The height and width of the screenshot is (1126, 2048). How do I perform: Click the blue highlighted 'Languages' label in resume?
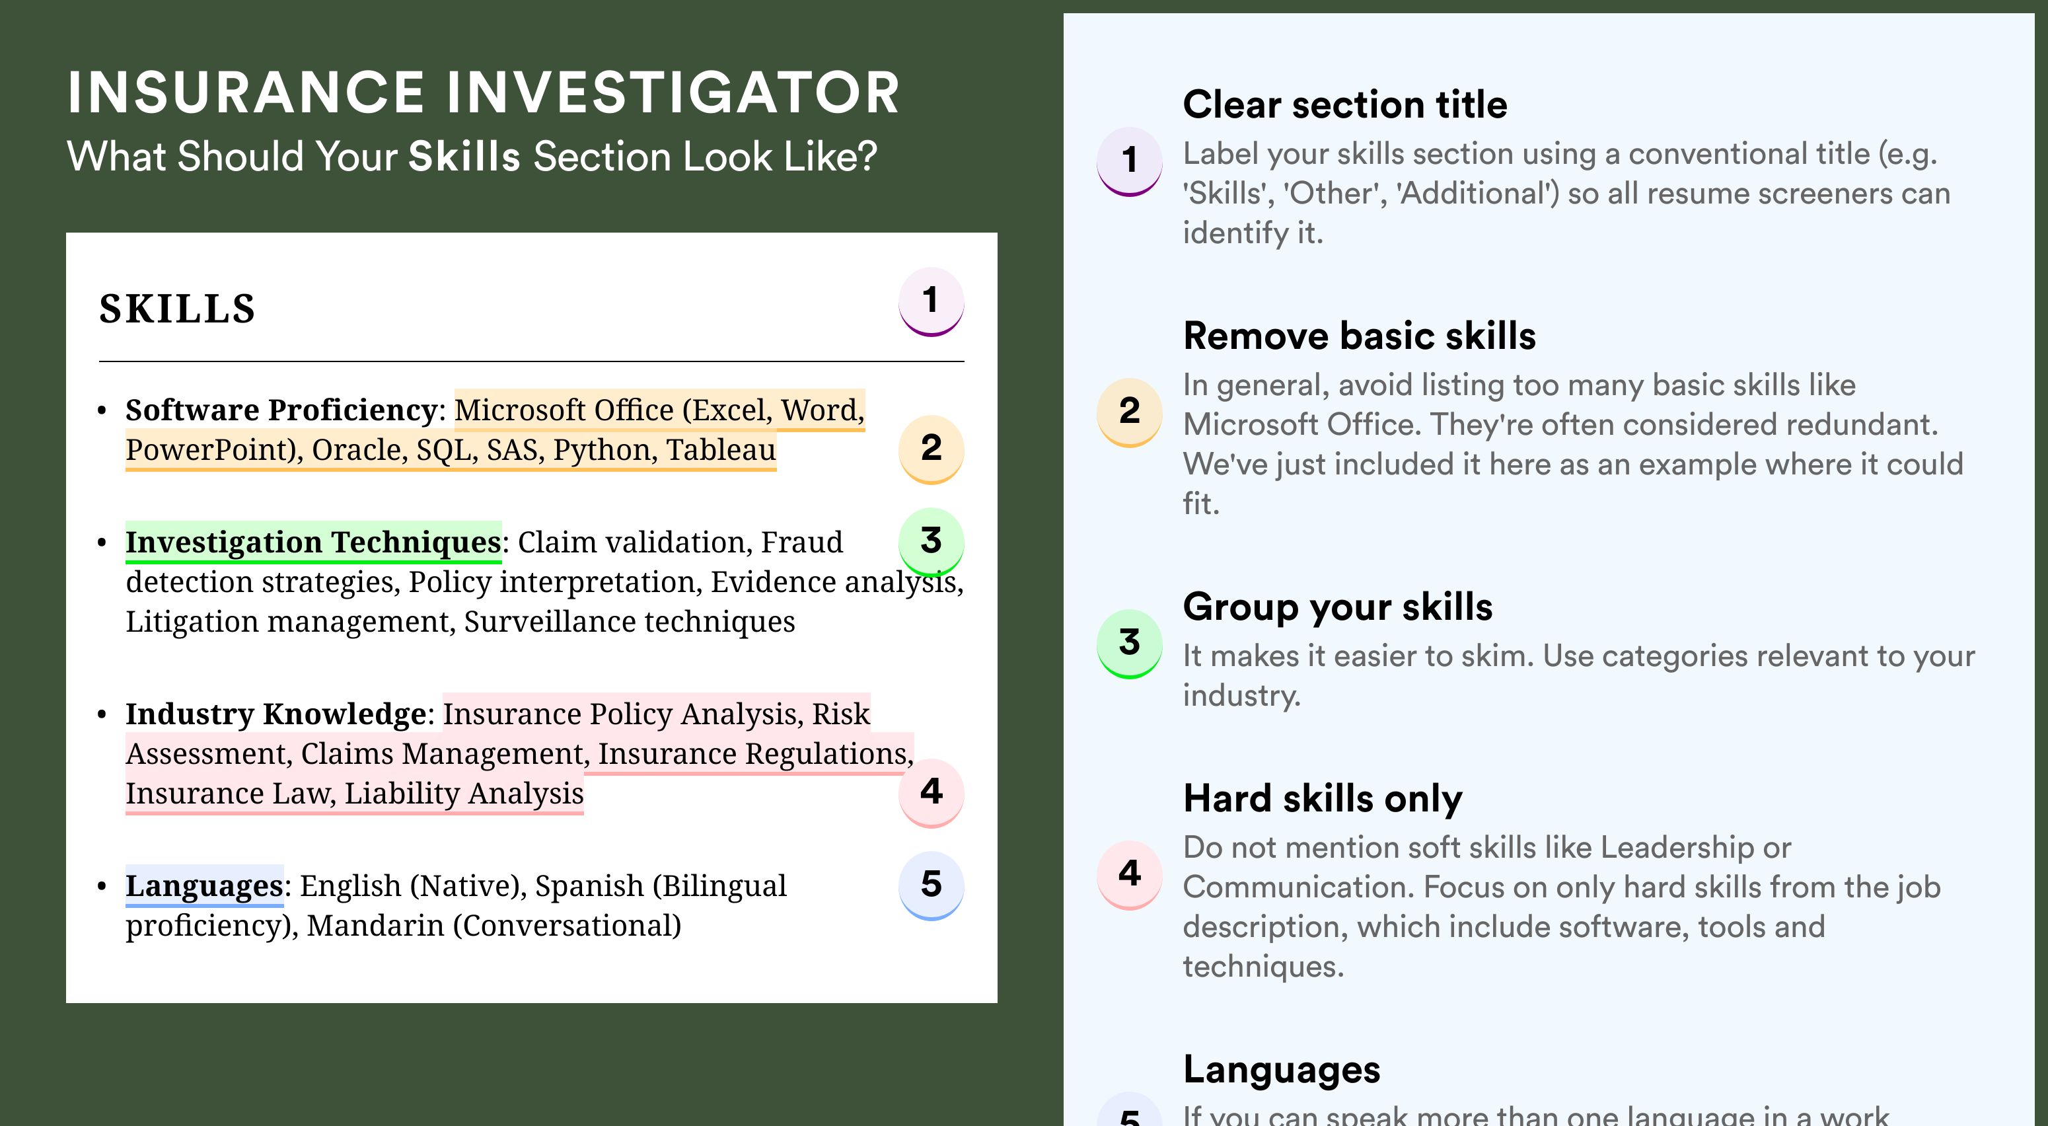(x=204, y=886)
